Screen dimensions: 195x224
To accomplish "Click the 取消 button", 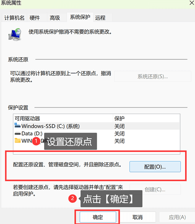I will [x=137, y=217].
